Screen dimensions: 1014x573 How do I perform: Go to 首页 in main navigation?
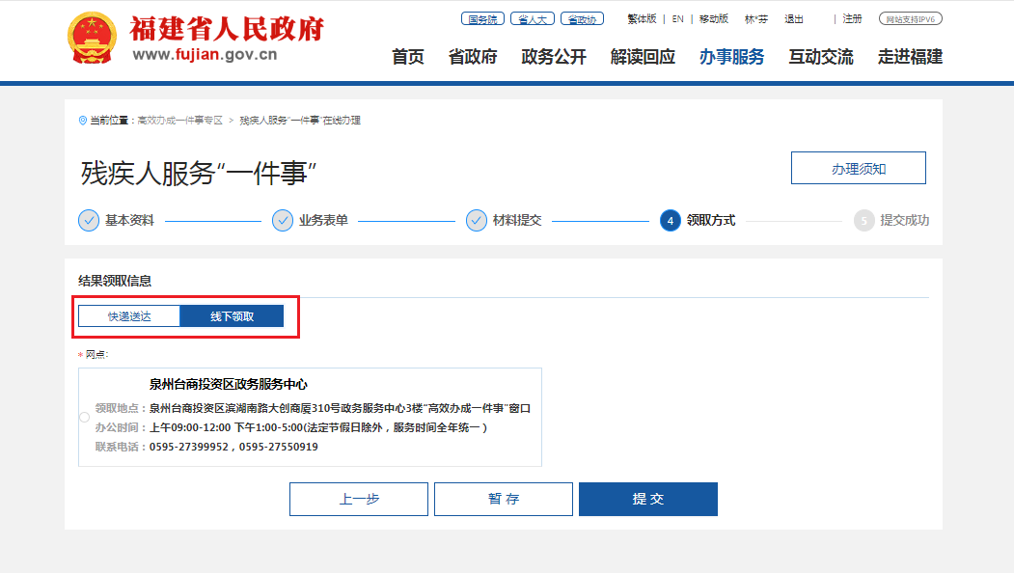[407, 57]
